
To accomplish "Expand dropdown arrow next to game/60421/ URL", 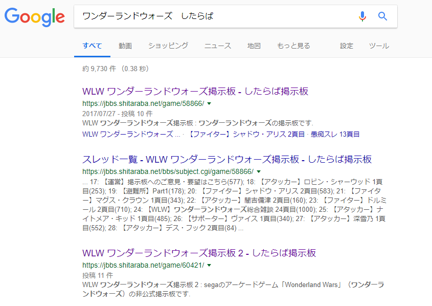I will pos(209,265).
